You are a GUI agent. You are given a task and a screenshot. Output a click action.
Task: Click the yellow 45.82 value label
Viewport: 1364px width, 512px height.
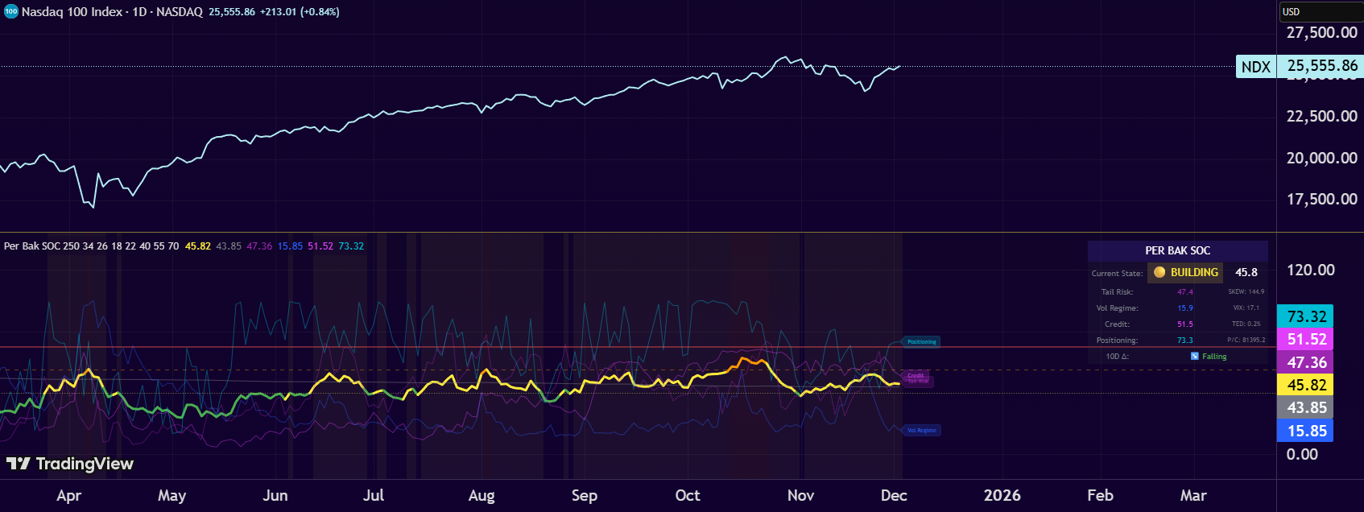[x=1305, y=385]
